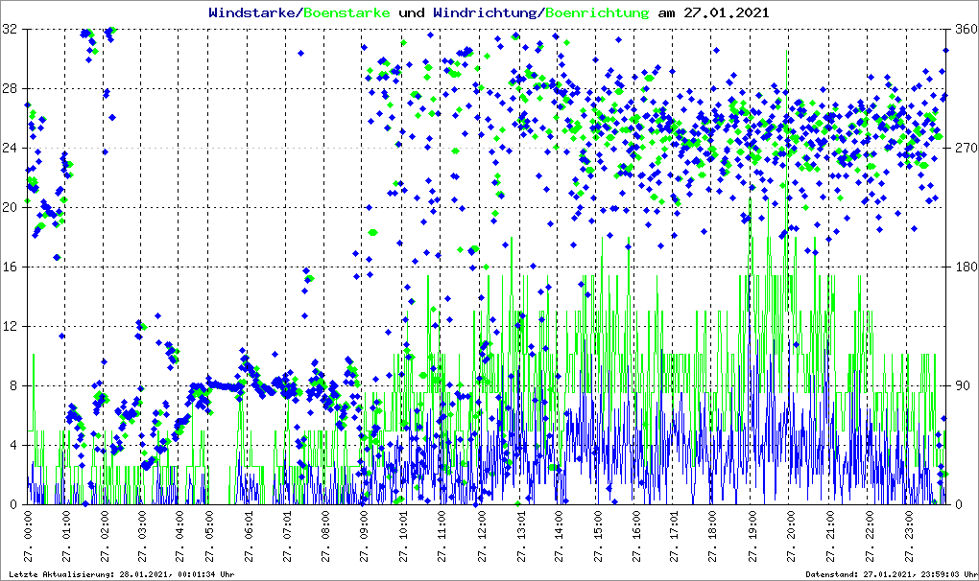Select the 18:00 time label on the x-axis

pyautogui.click(x=714, y=537)
